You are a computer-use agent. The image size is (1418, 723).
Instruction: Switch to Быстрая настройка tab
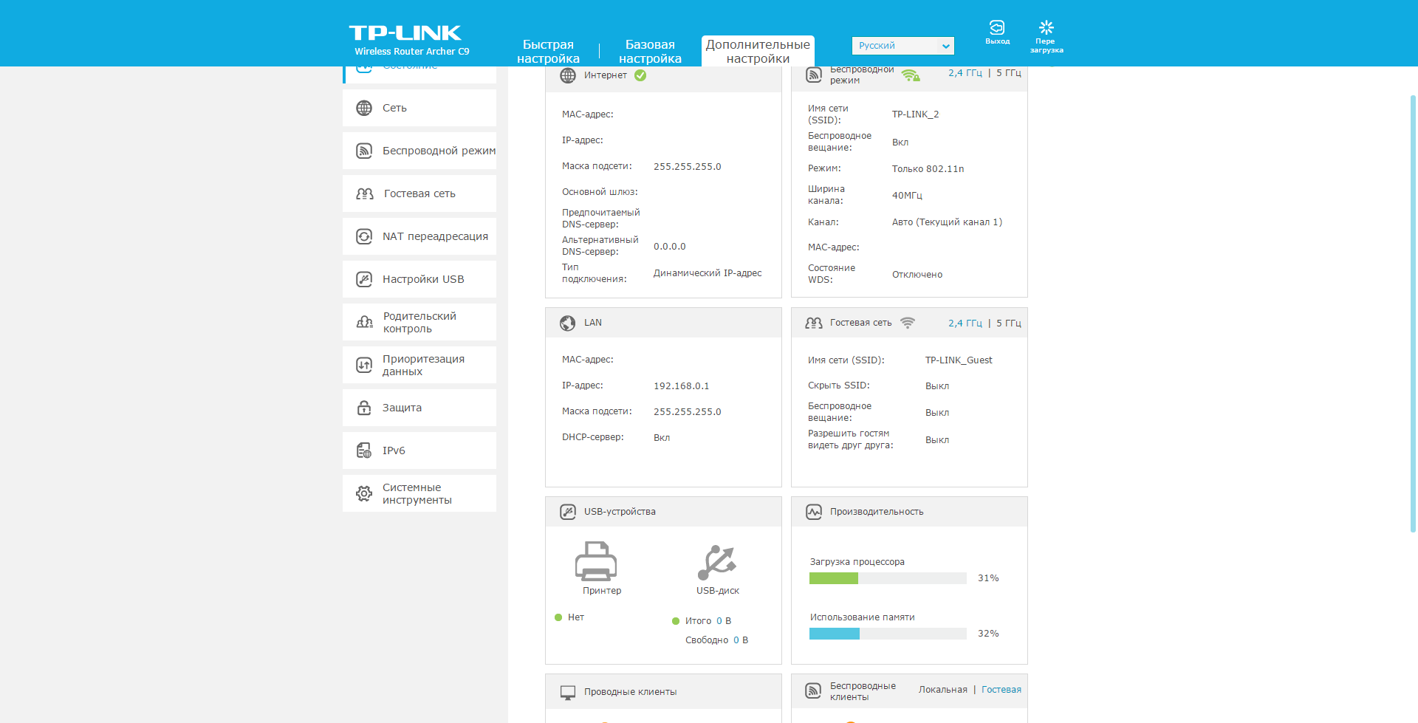pyautogui.click(x=548, y=52)
